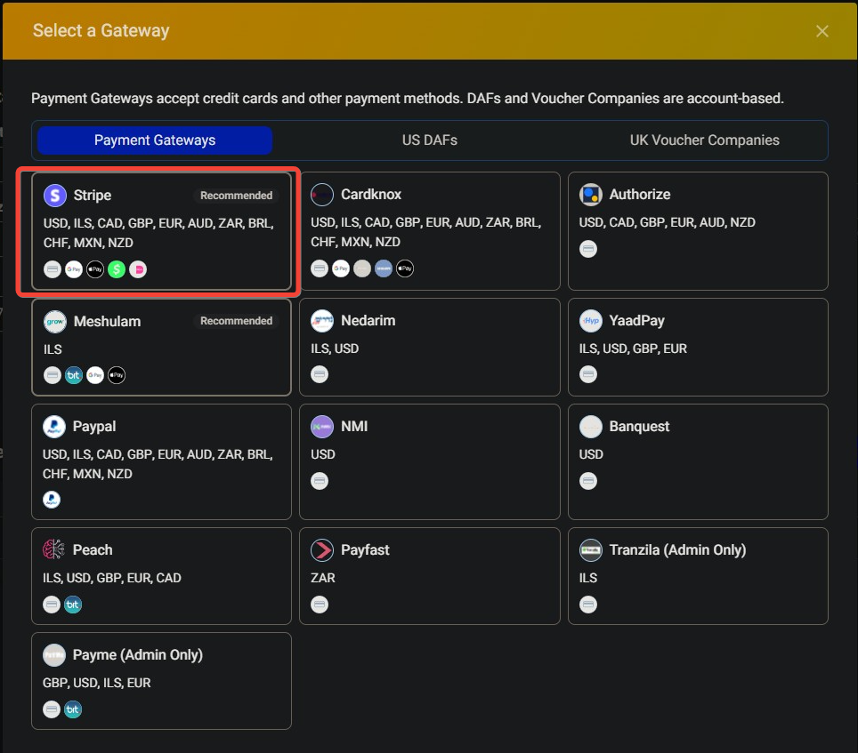
Task: Pick the NMI gateway name
Action: 354,427
